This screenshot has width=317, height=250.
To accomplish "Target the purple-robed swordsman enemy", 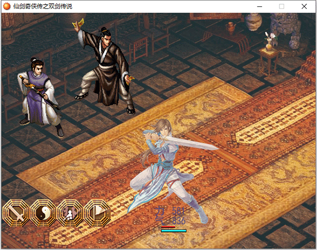I will coord(40,97).
